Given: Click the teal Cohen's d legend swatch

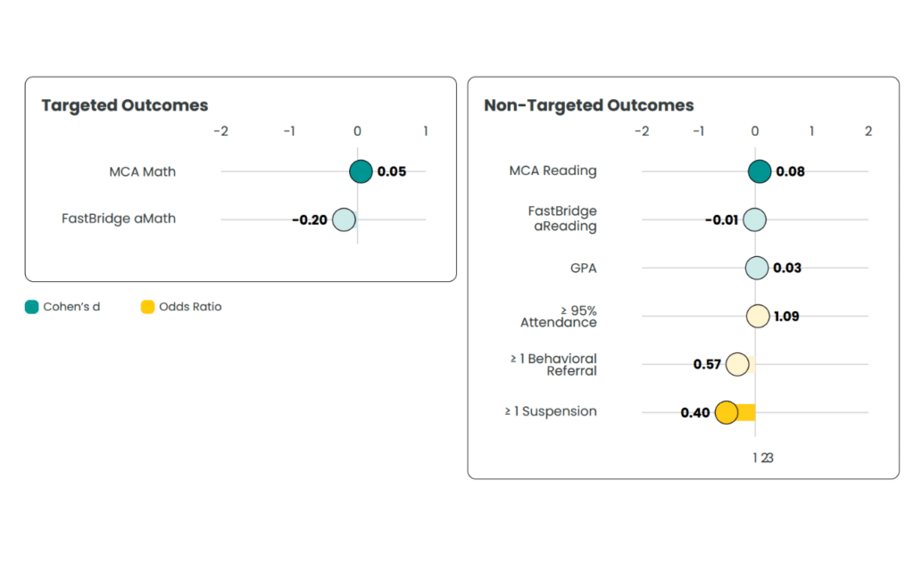Looking at the screenshot, I should point(32,307).
